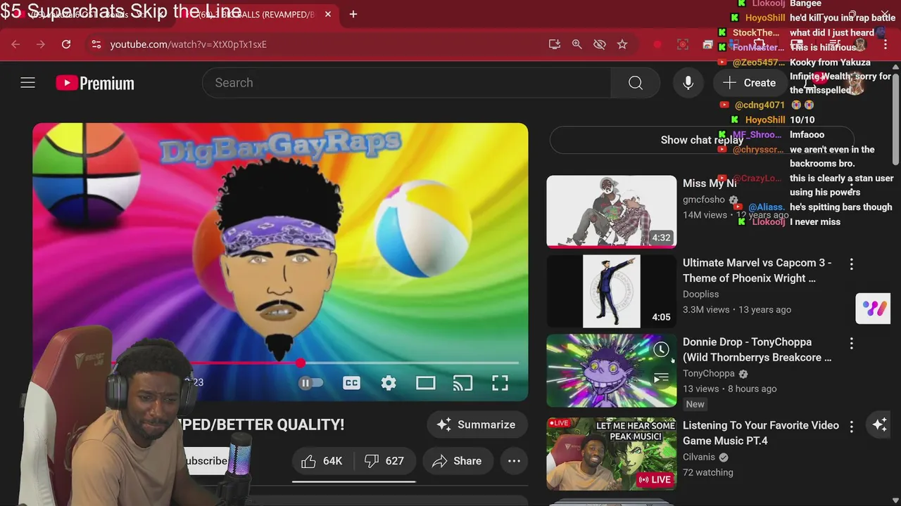Open more actions three-dot button below video
Image resolution: width=901 pixels, height=506 pixels.
(514, 461)
